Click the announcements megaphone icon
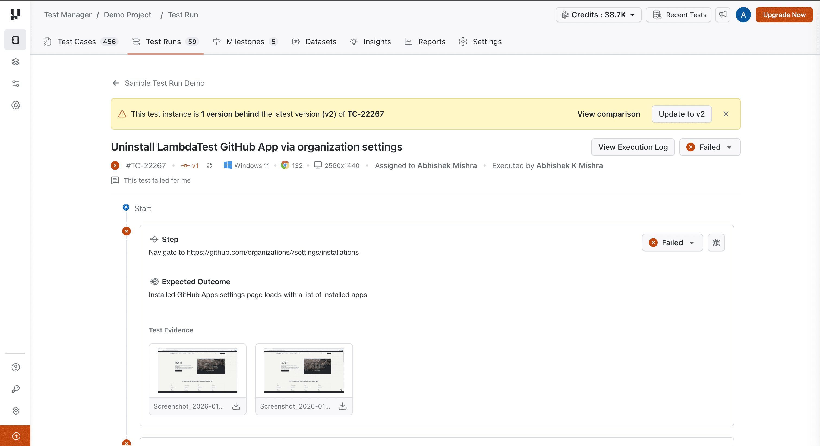The image size is (820, 446). pos(723,15)
